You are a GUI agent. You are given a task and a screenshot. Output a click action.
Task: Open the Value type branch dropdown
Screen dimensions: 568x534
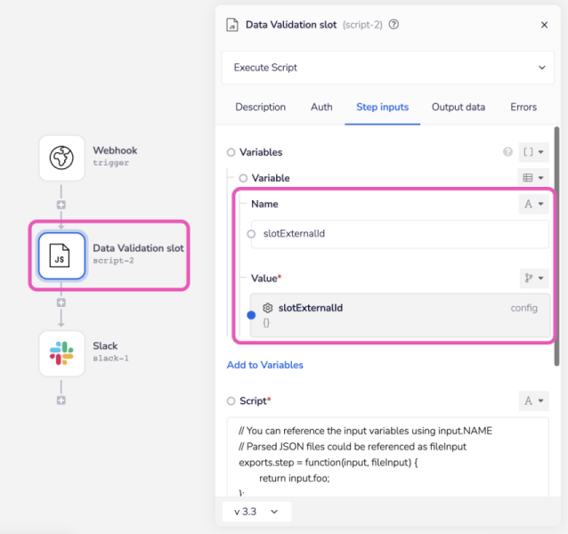tap(534, 279)
